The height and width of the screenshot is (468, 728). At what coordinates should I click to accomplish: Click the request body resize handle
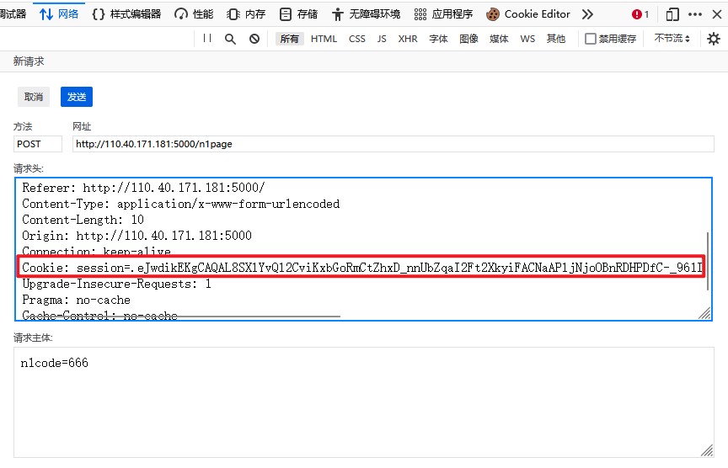click(x=707, y=450)
